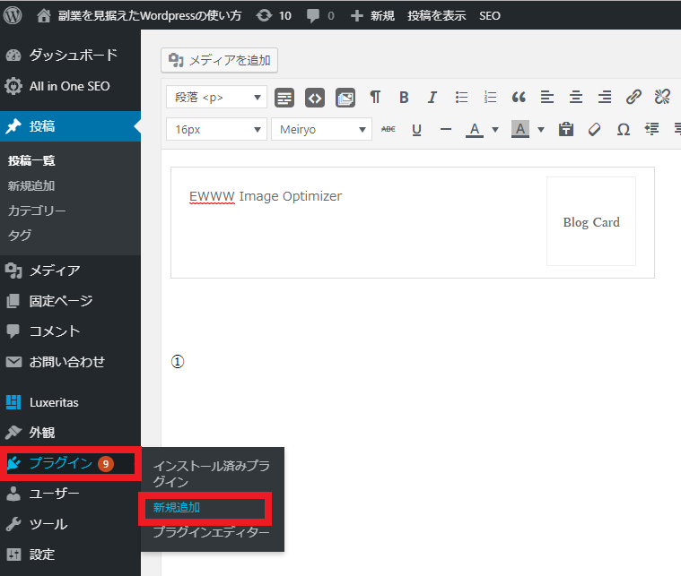The width and height of the screenshot is (681, 576).
Task: Create a bulleted list
Action: click(461, 98)
